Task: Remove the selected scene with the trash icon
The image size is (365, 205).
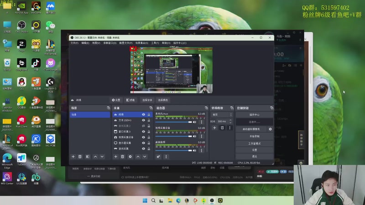Action: click(x=80, y=157)
